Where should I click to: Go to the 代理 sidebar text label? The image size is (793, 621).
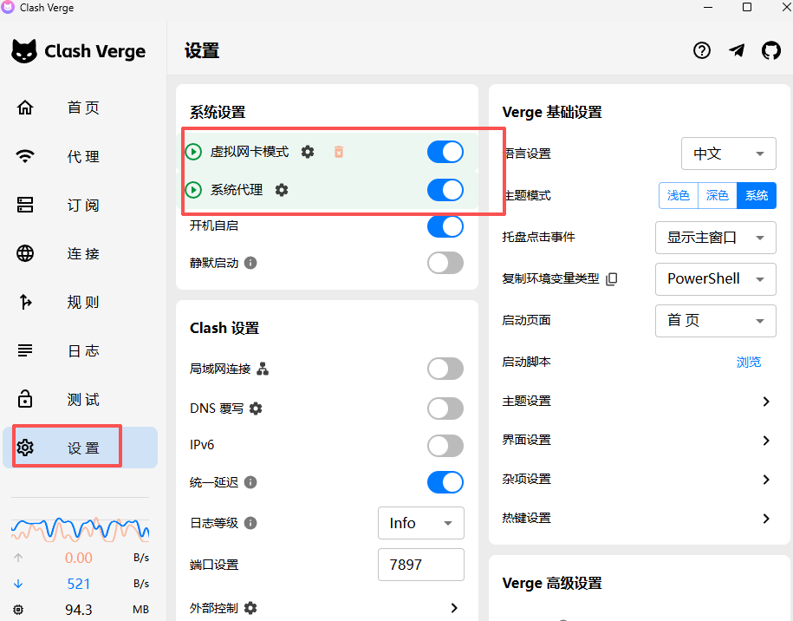83,156
